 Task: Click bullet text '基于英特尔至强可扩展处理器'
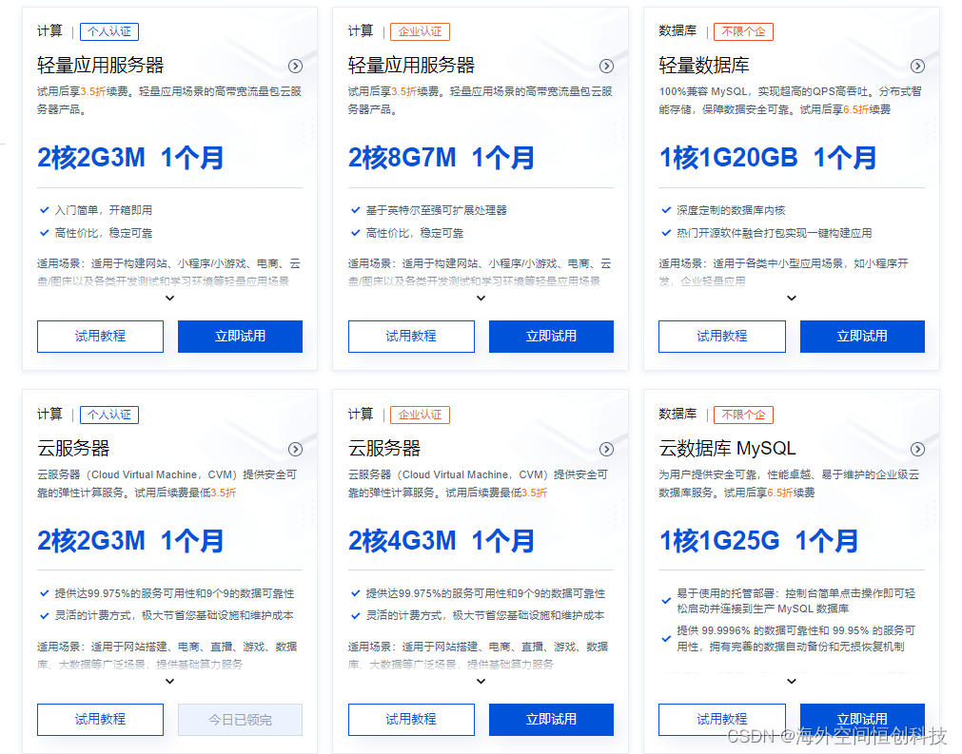coord(436,210)
